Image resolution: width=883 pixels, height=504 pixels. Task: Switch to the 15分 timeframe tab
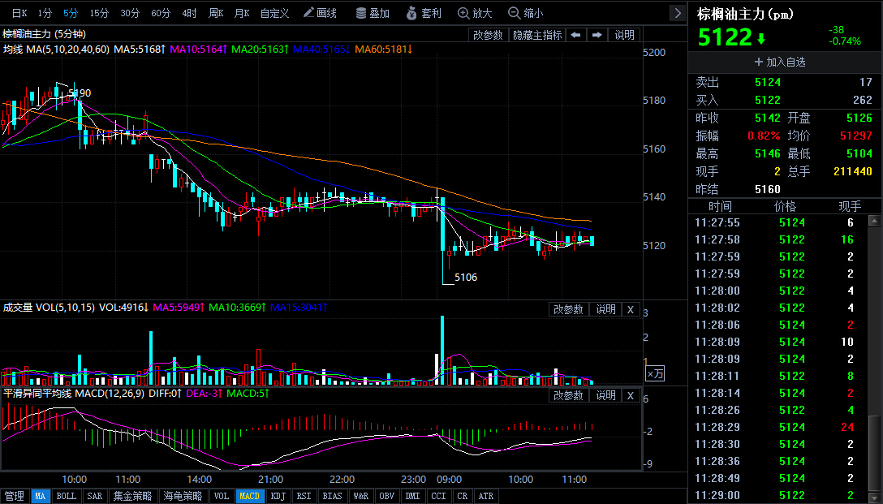point(99,13)
